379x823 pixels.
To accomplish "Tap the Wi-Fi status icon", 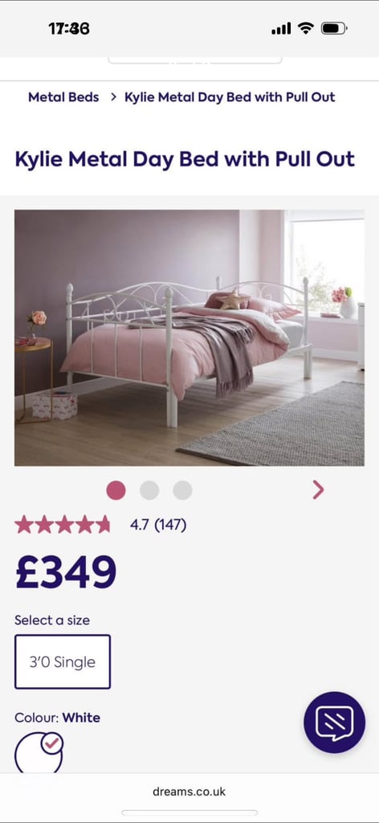I will click(305, 28).
